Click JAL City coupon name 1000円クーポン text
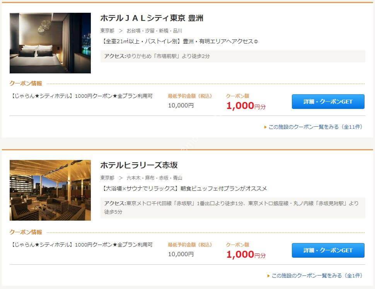The height and width of the screenshot is (289, 375). coord(82,96)
